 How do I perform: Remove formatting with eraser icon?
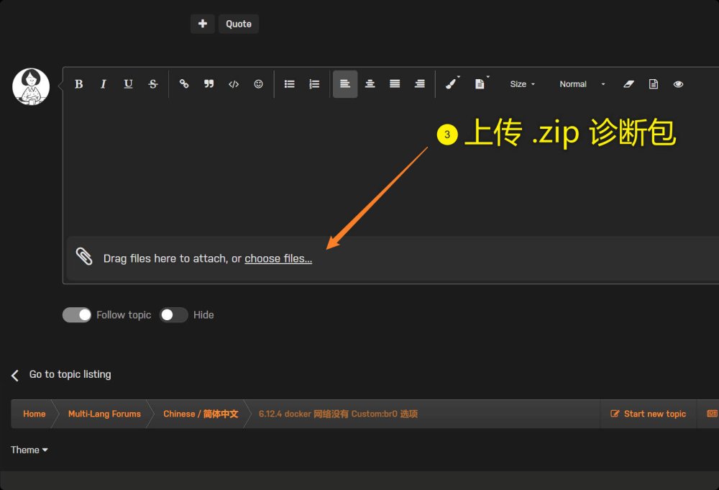pos(628,84)
